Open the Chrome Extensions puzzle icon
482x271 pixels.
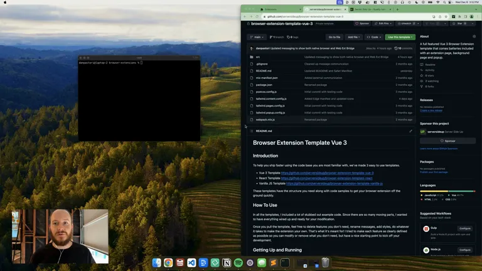pos(459,16)
